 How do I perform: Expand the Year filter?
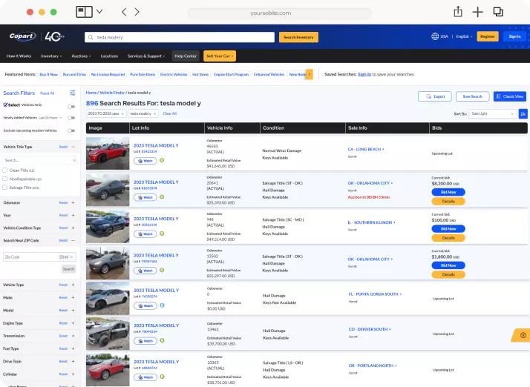click(73, 215)
